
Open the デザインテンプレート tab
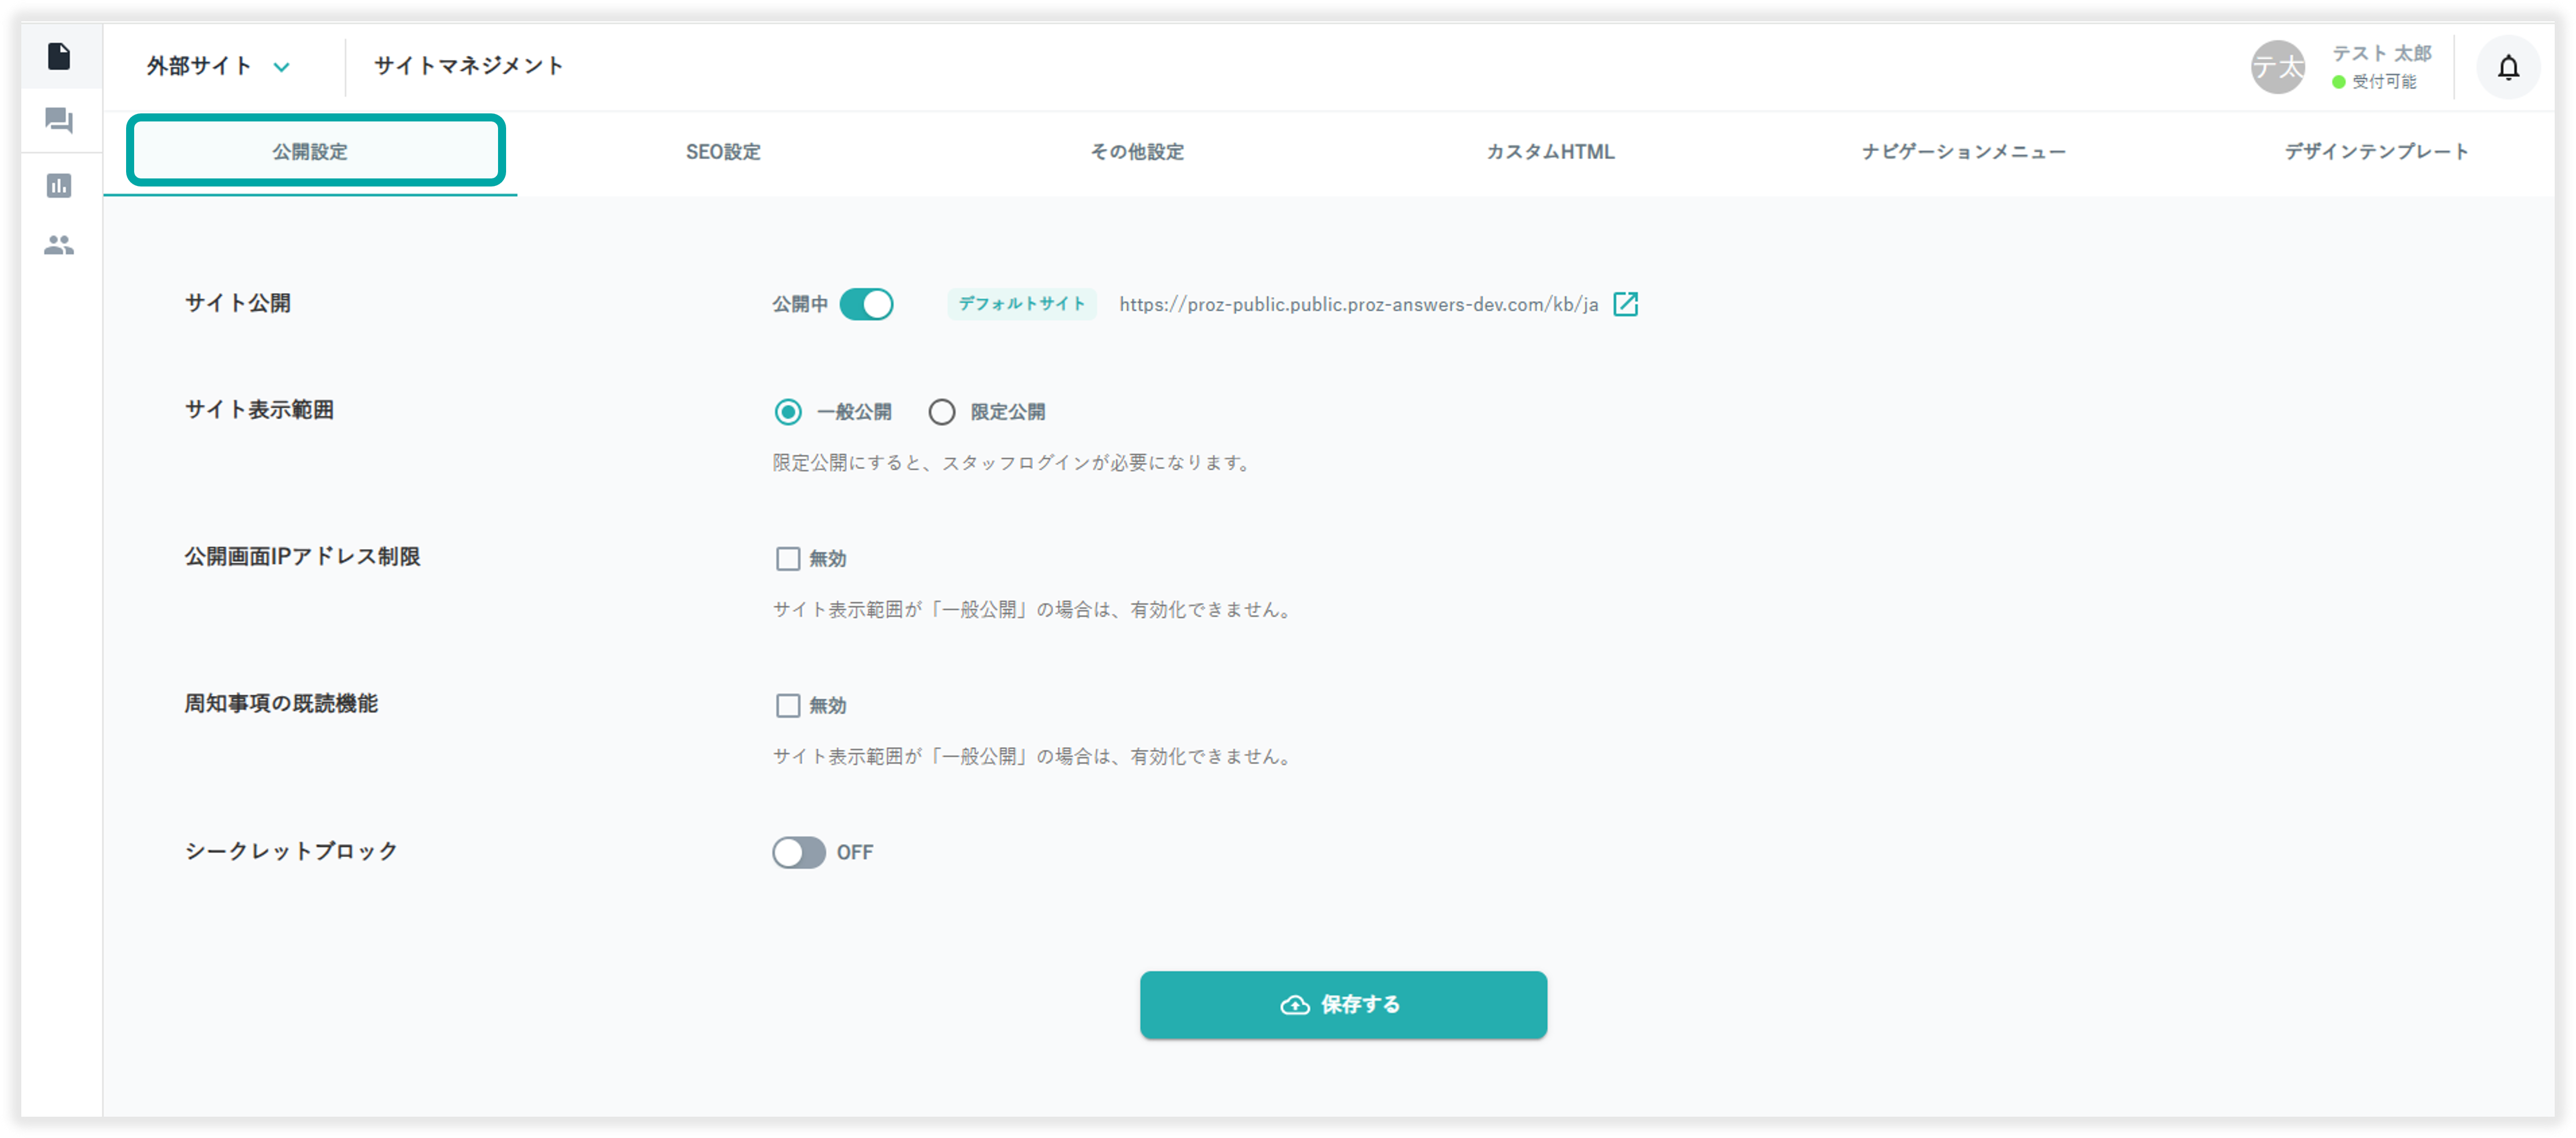(x=2376, y=152)
